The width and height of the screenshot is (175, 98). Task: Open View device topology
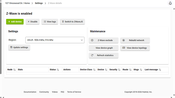pyautogui.click(x=135, y=48)
